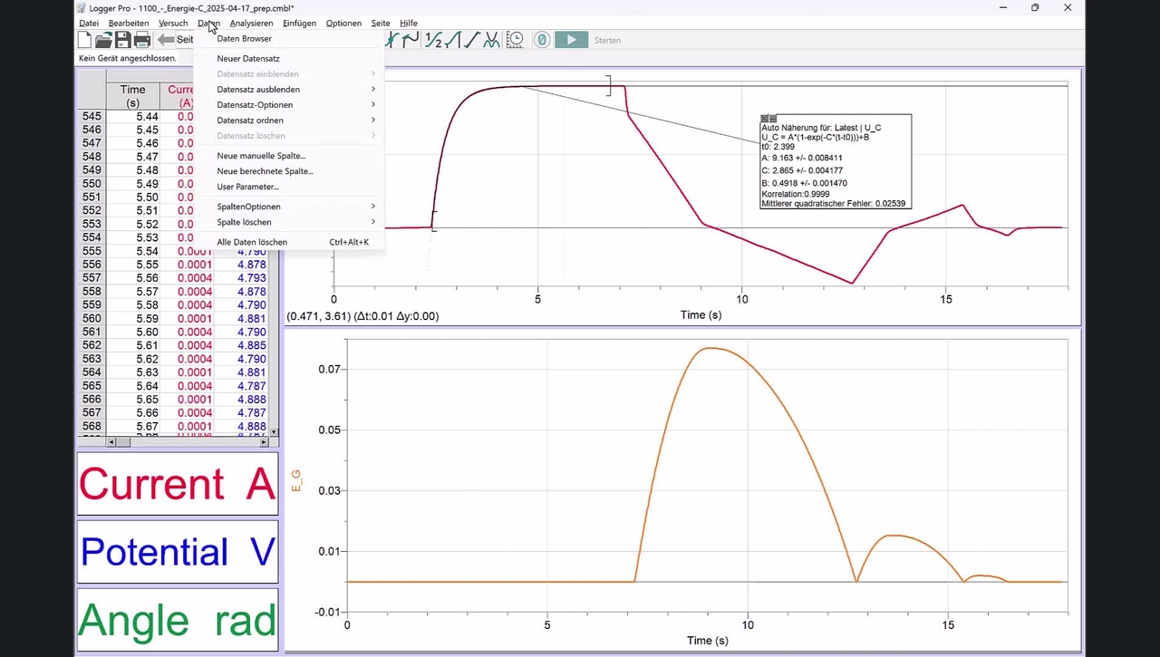The height and width of the screenshot is (657, 1160).
Task: Expand the Datensatz ordnen submenu
Action: coord(289,121)
